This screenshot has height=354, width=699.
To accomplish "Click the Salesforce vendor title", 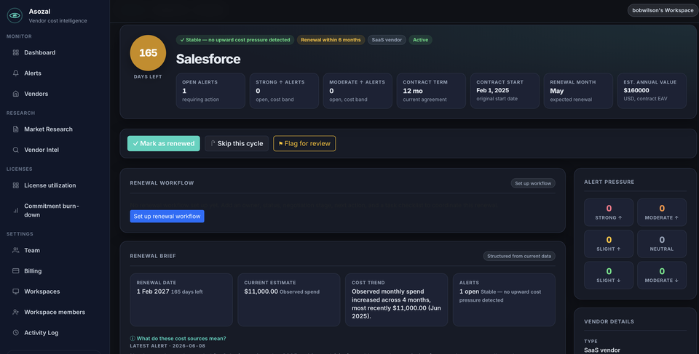I will coord(208,59).
